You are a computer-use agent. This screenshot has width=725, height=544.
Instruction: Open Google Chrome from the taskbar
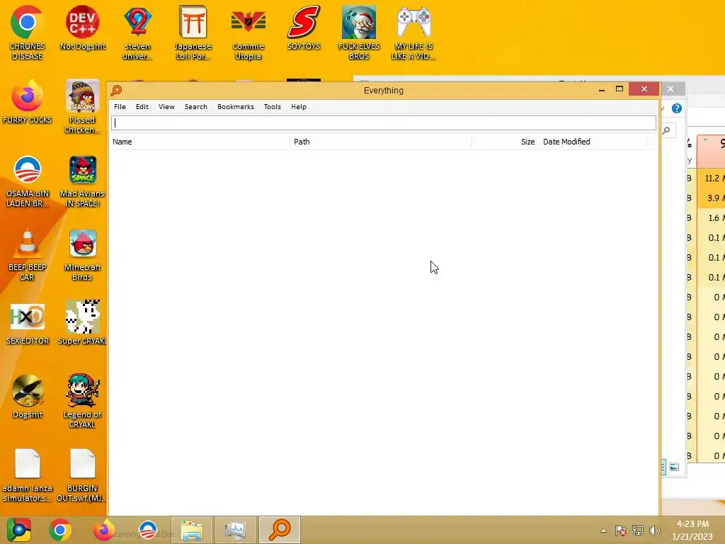pyautogui.click(x=60, y=530)
